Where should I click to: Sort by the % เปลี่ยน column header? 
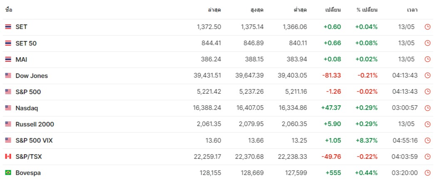pos(367,10)
